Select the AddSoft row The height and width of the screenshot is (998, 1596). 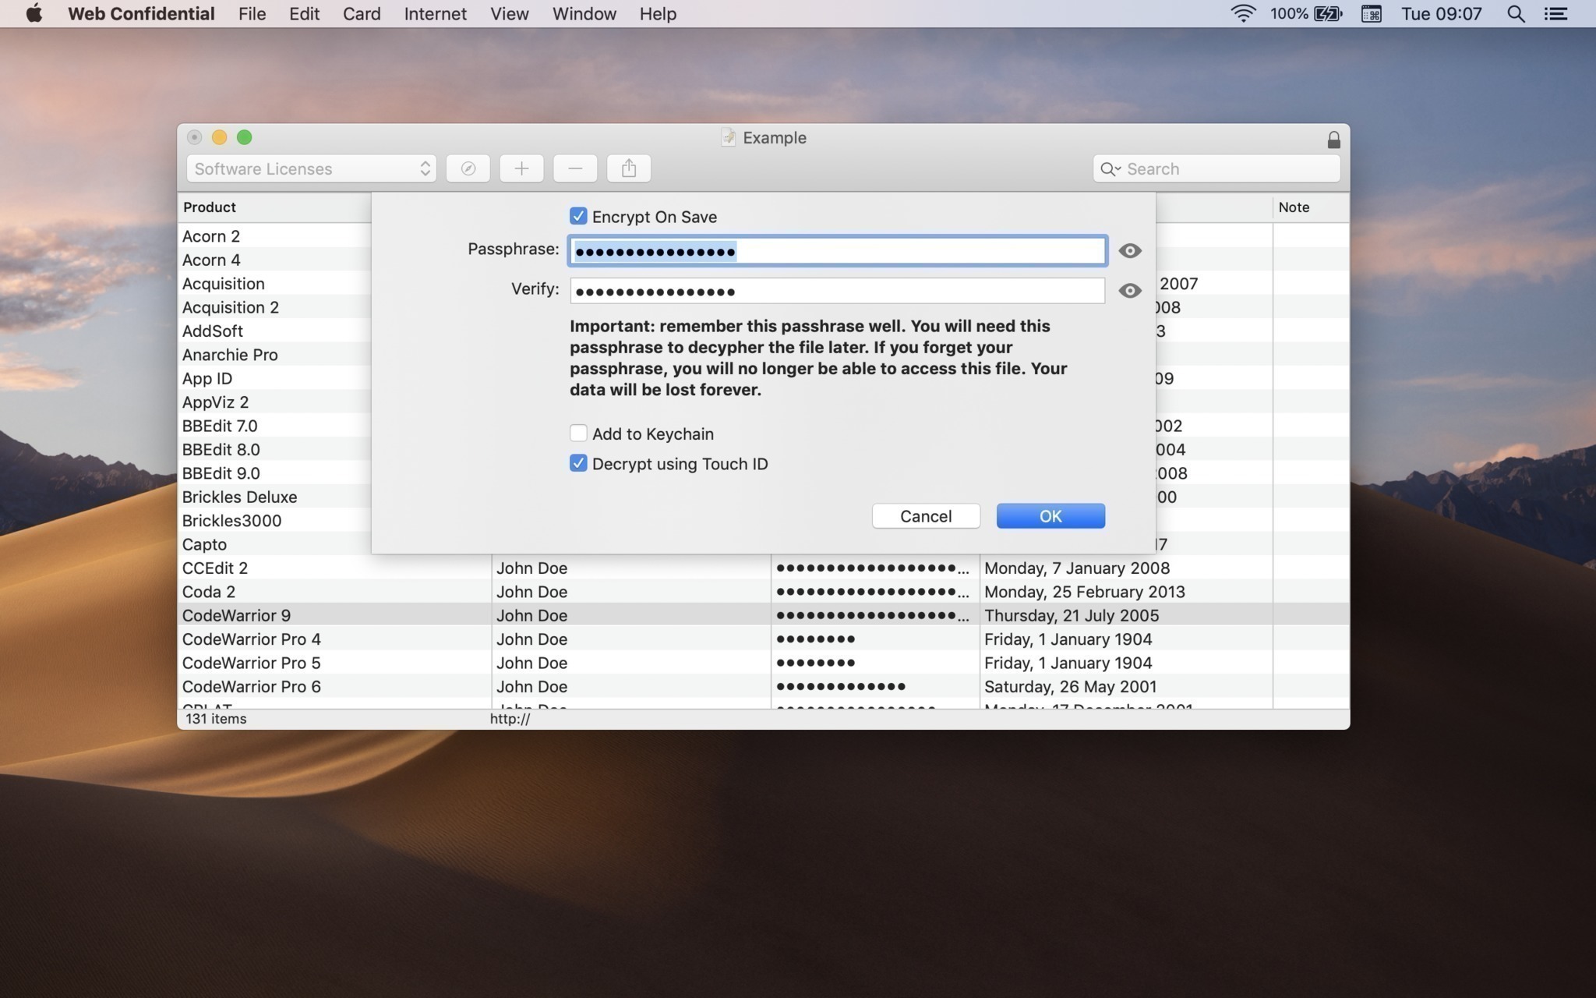coord(275,331)
